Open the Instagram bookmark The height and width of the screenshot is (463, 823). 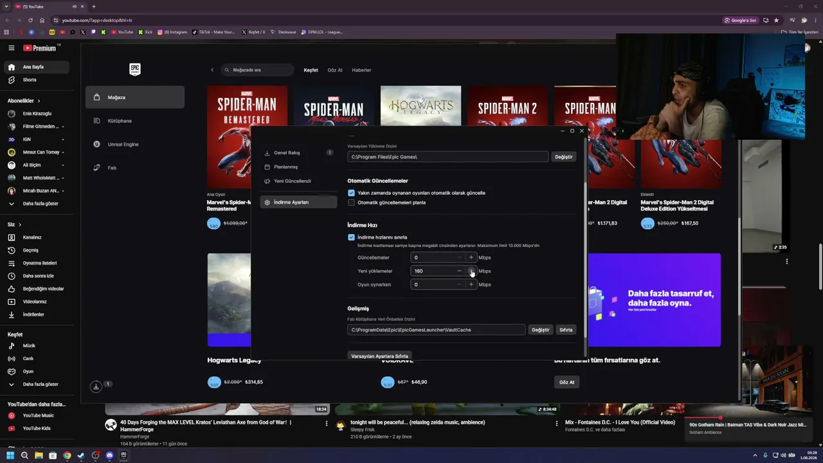(x=172, y=32)
